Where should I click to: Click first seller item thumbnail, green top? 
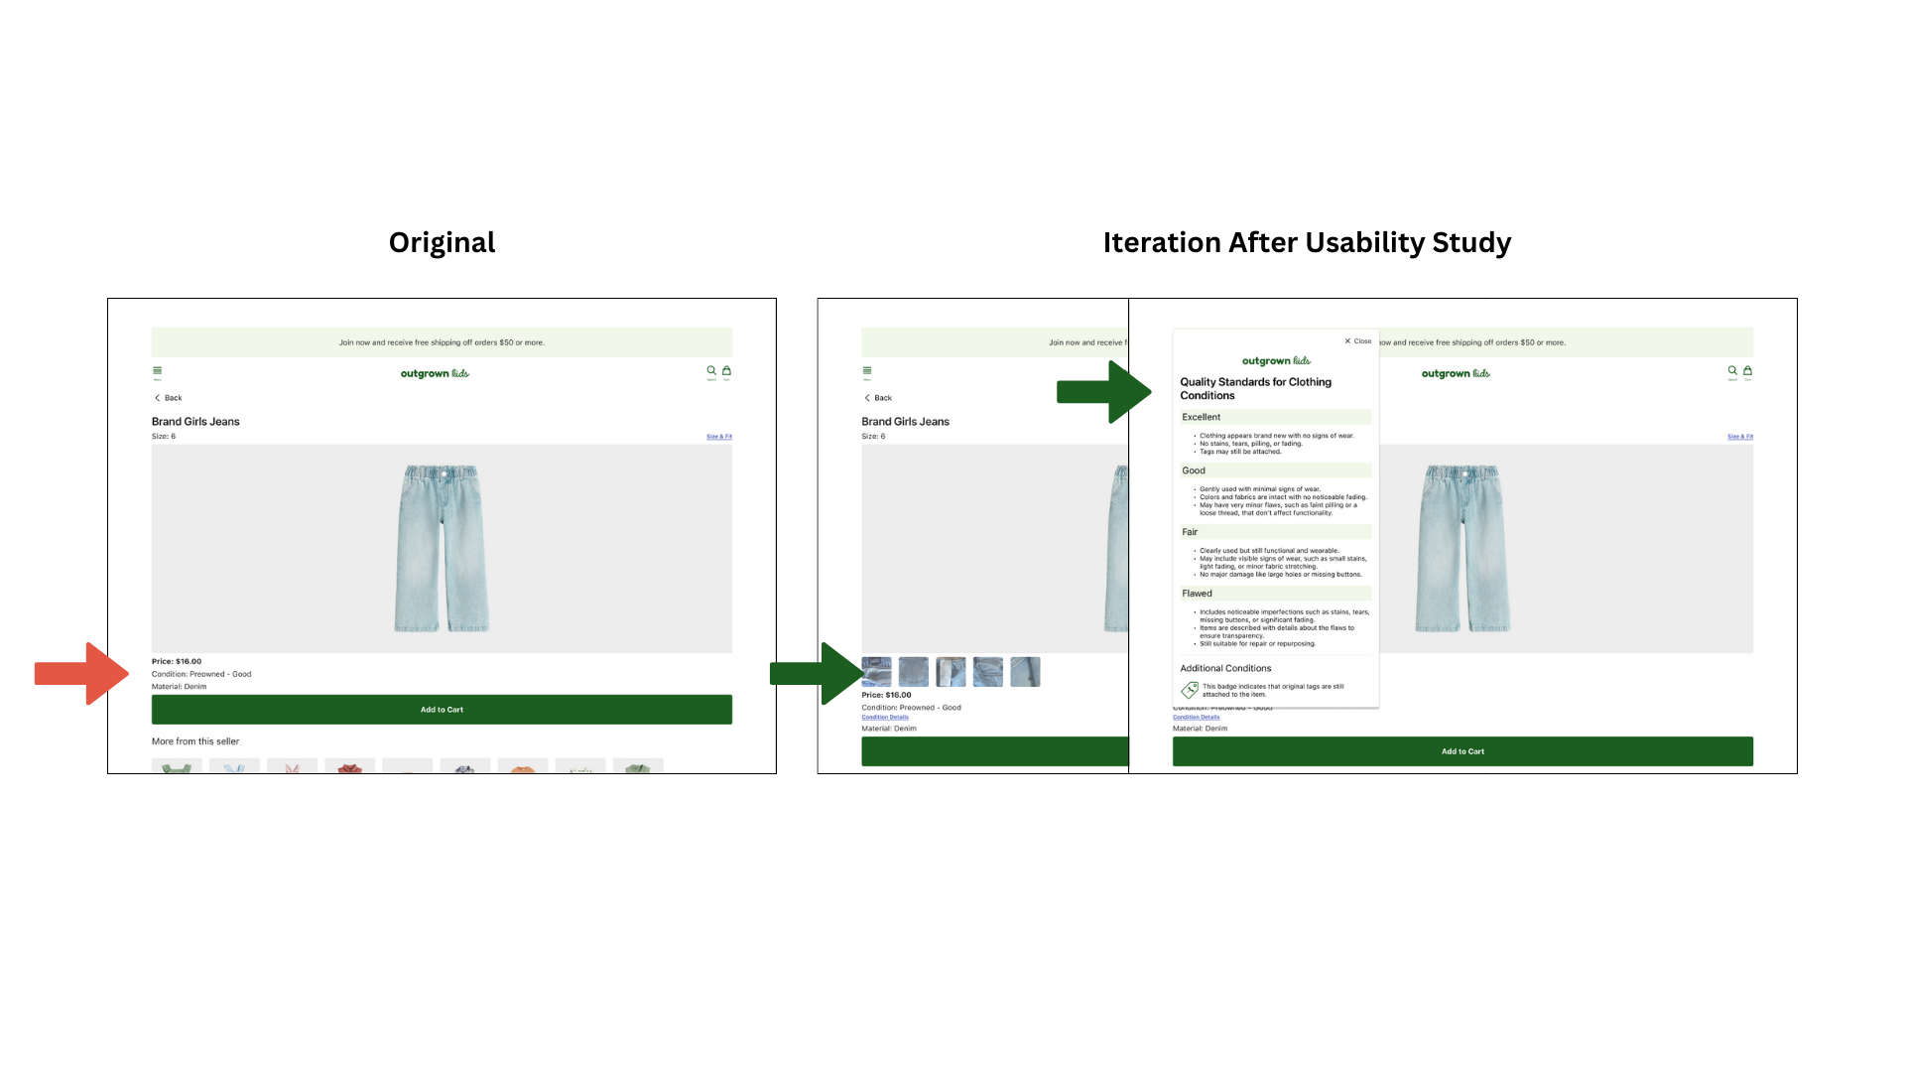click(177, 766)
